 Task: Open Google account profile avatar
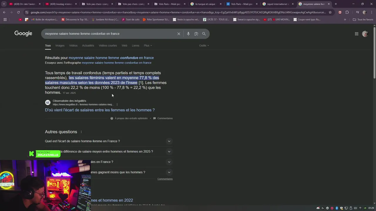click(365, 34)
